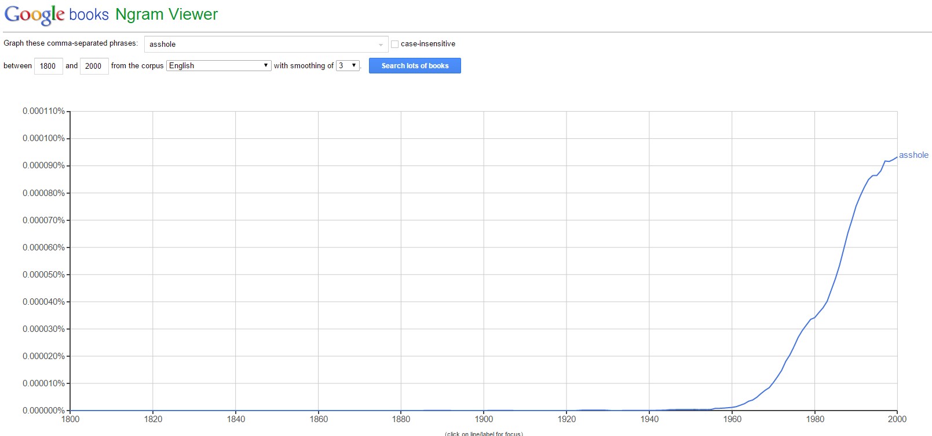Click the start year field showing 1800
932x436 pixels.
48,66
